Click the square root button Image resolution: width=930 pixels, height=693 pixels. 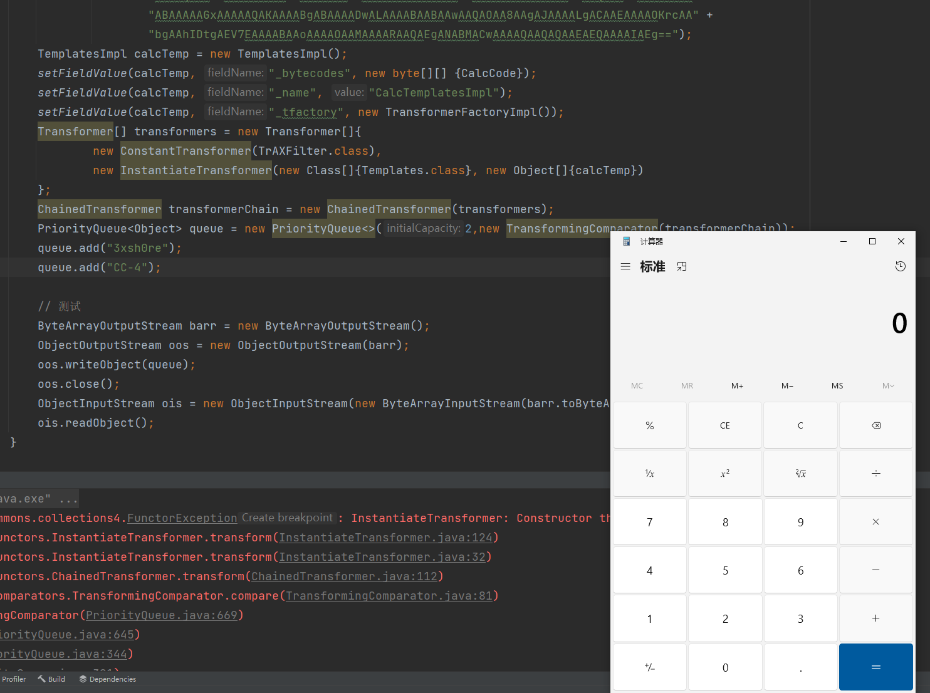pos(800,474)
